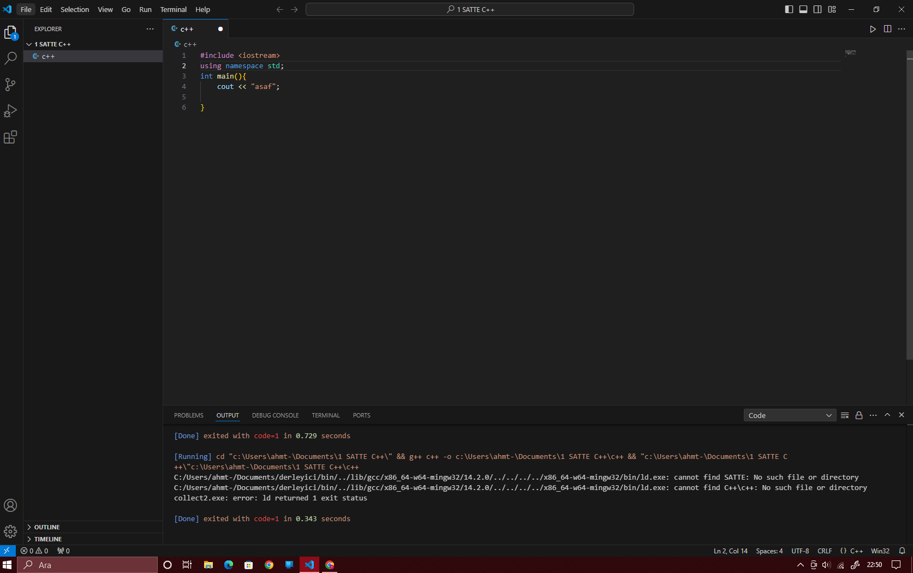Open the Manage gear icon
Screen dimensions: 913x573
pos(10,531)
